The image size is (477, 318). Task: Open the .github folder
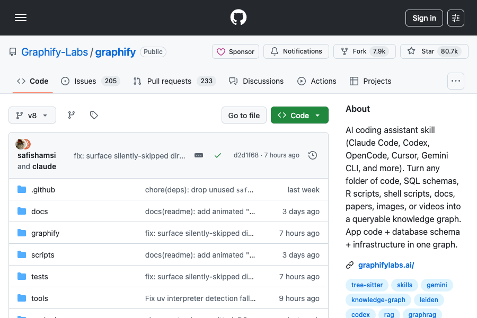point(43,190)
